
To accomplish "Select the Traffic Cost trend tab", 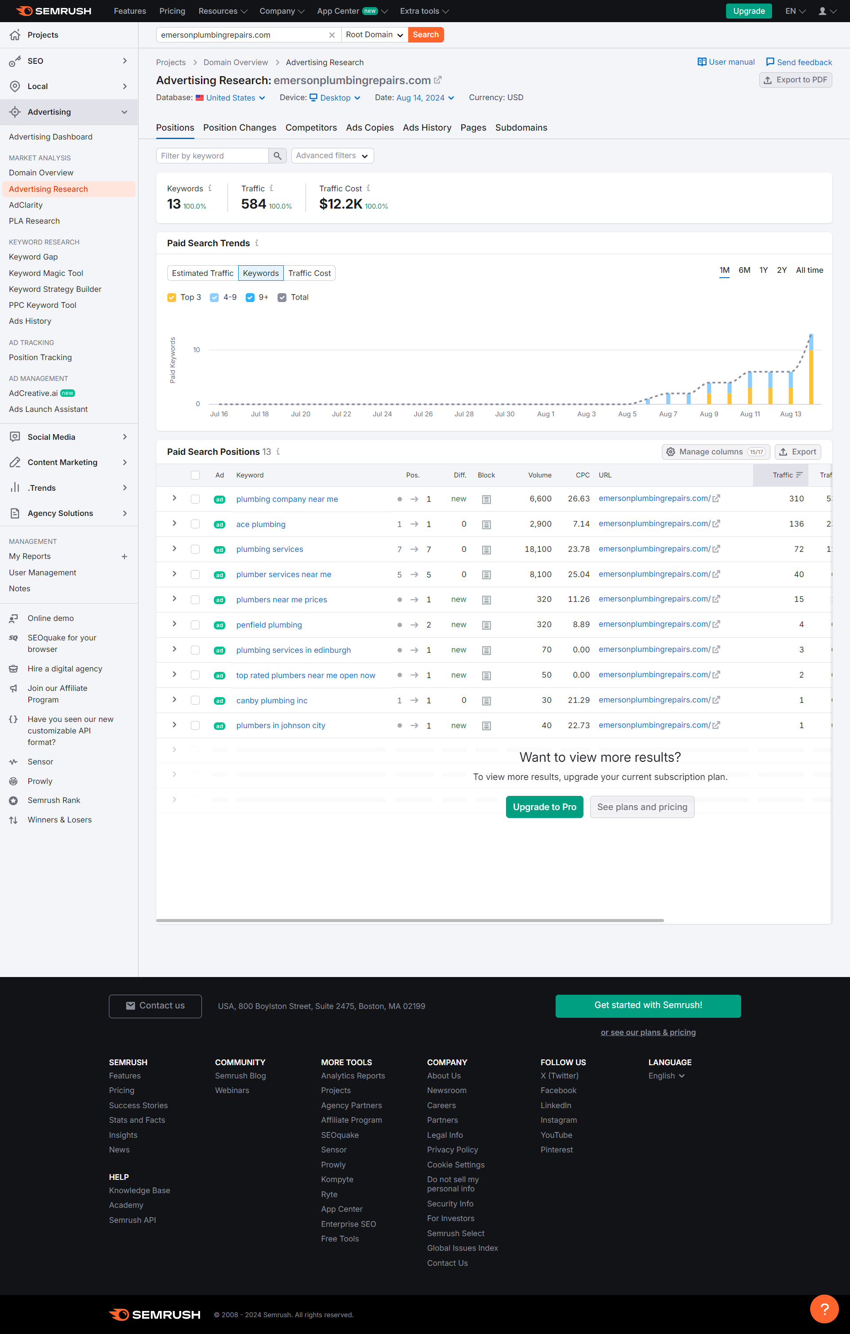I will [x=309, y=273].
